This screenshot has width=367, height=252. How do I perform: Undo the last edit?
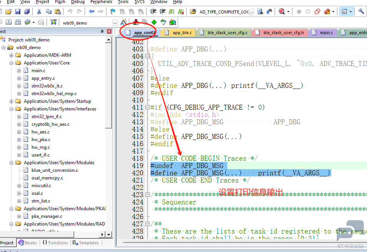70,12
